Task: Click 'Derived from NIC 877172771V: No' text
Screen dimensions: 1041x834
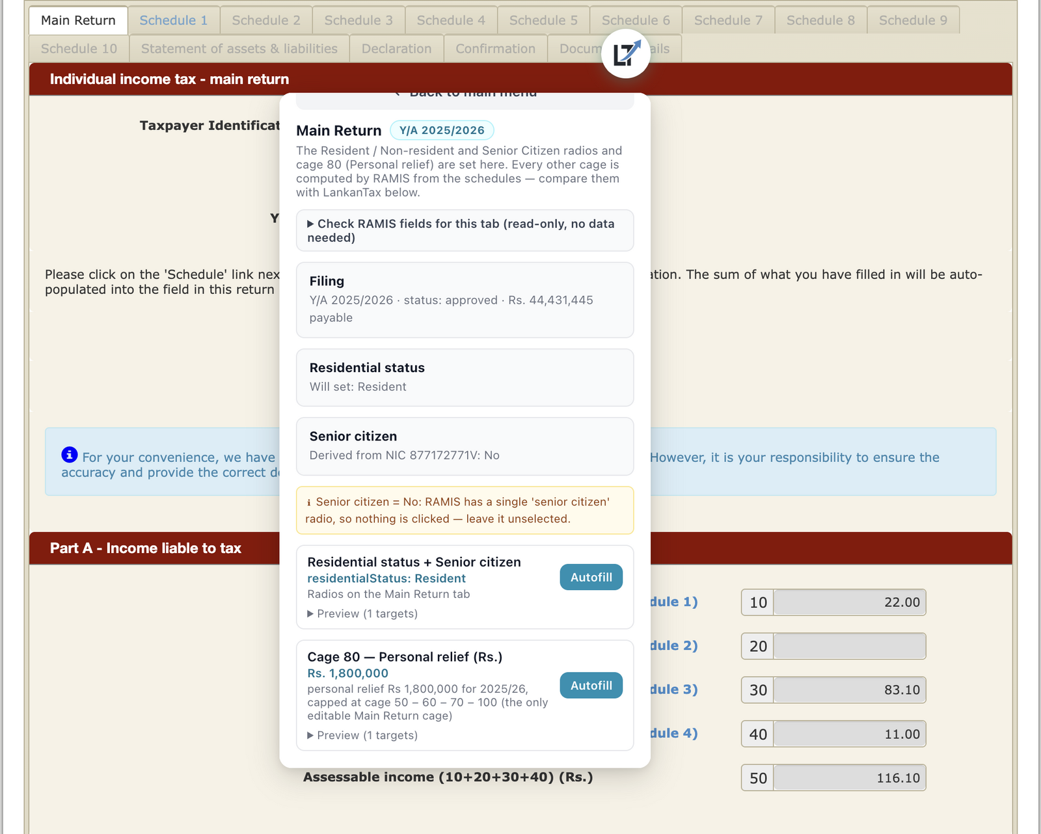Action: pos(404,455)
